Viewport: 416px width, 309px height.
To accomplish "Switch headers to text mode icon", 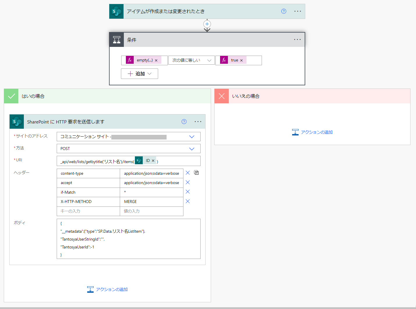I will point(197,172).
